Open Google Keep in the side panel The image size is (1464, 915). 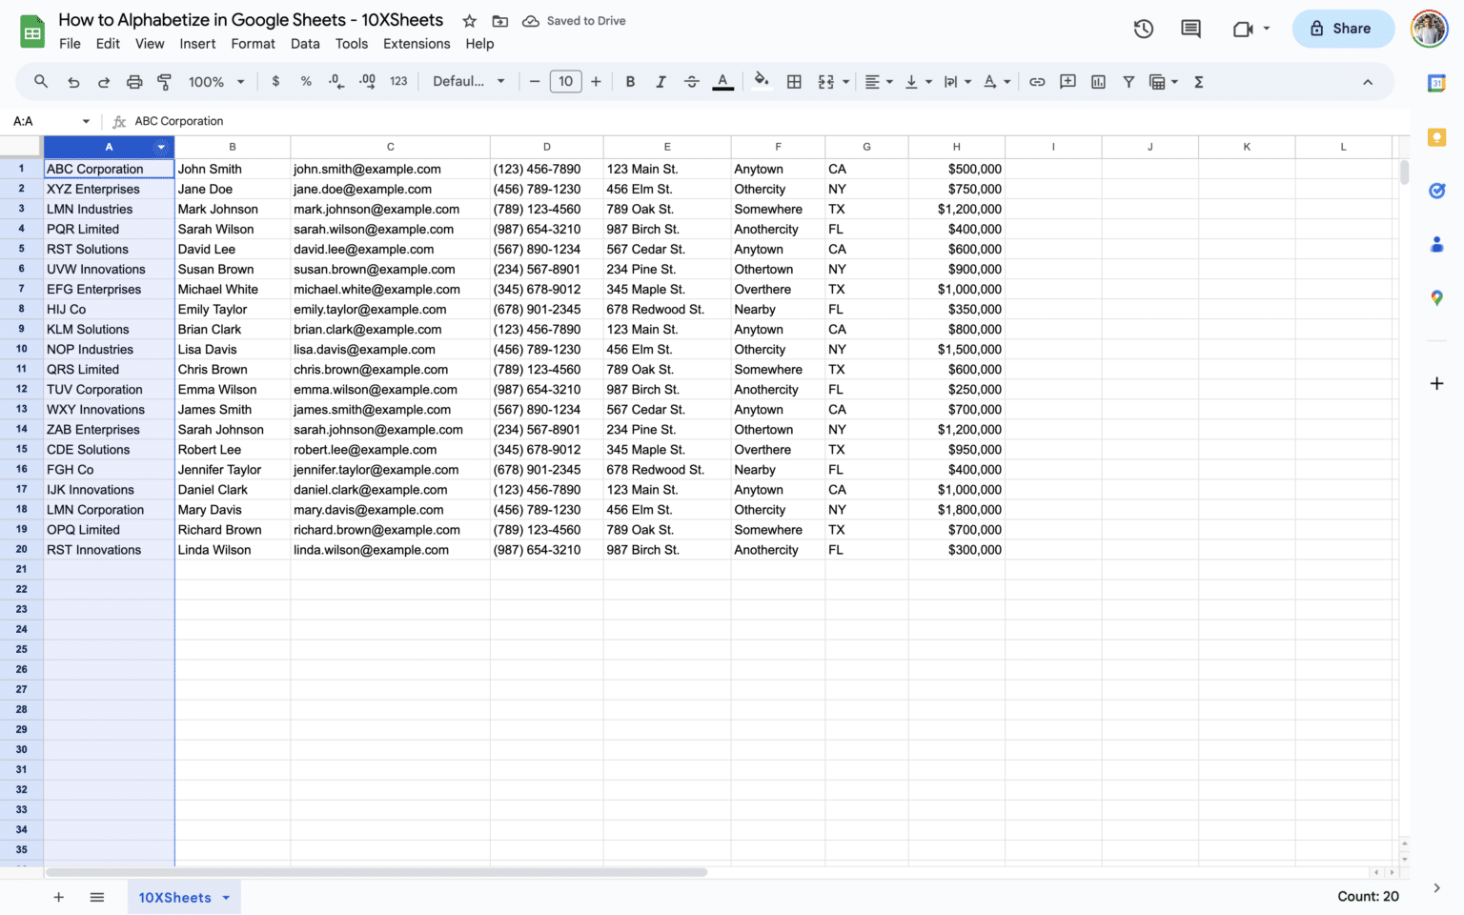(1437, 137)
